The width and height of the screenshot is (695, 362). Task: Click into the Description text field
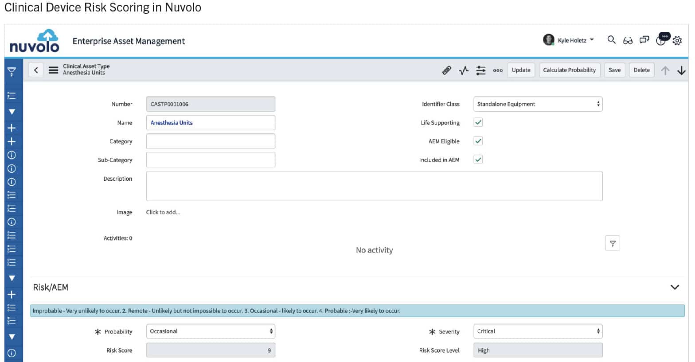(x=374, y=186)
